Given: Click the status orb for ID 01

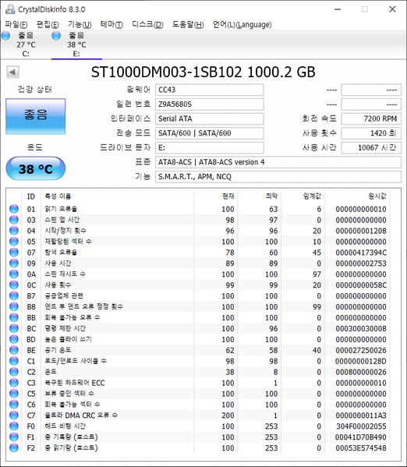Looking at the screenshot, I should pos(14,209).
